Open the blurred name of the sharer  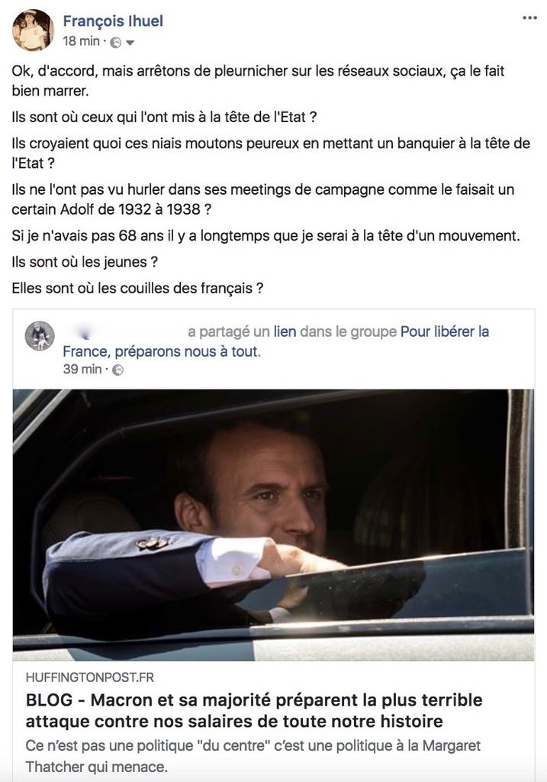[123, 331]
